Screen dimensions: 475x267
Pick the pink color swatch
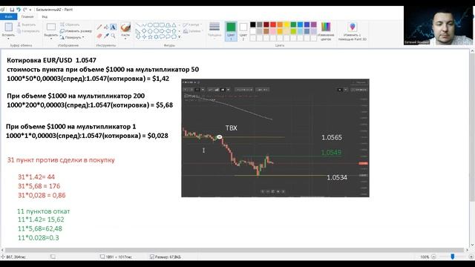click(273, 31)
